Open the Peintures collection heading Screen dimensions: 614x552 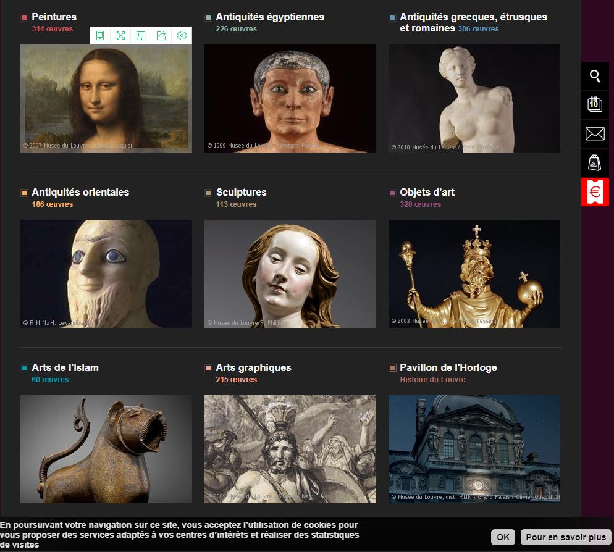coord(54,17)
